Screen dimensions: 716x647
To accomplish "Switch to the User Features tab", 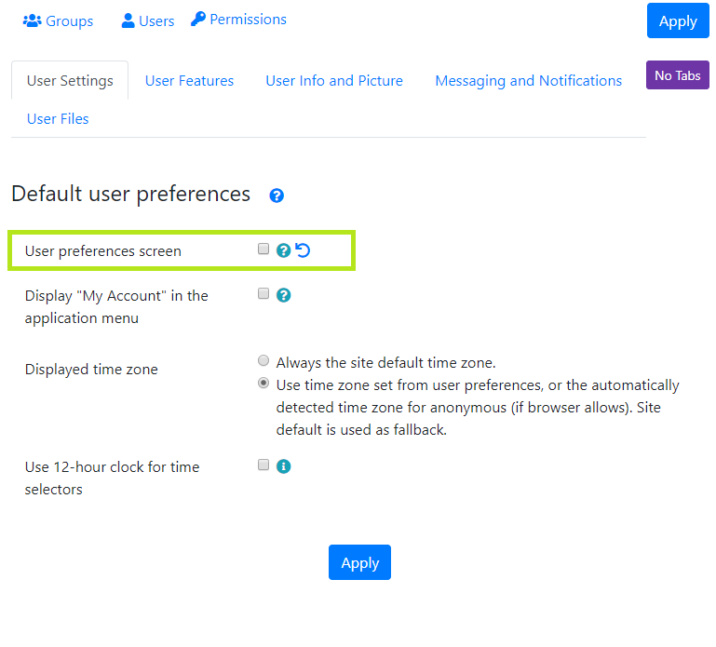I will coord(190,81).
